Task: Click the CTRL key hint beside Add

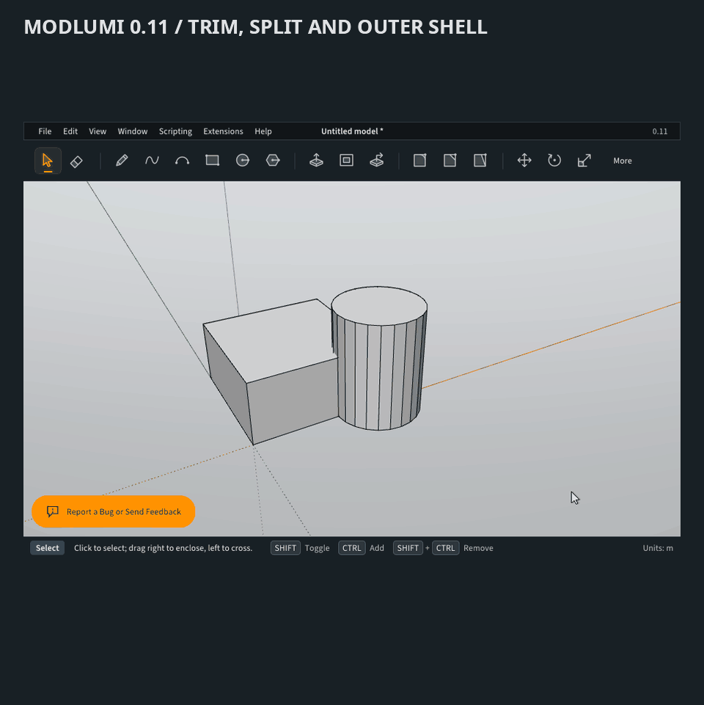Action: pyautogui.click(x=351, y=548)
